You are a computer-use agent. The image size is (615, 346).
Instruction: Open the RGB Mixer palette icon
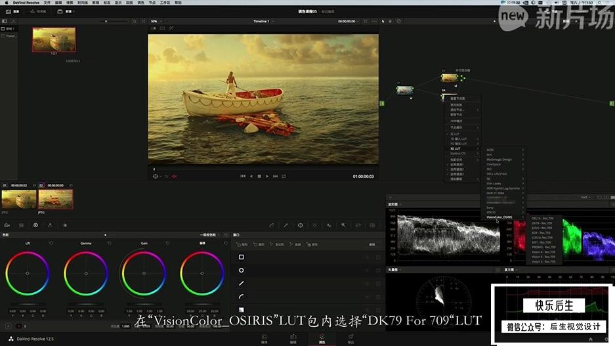(50, 225)
